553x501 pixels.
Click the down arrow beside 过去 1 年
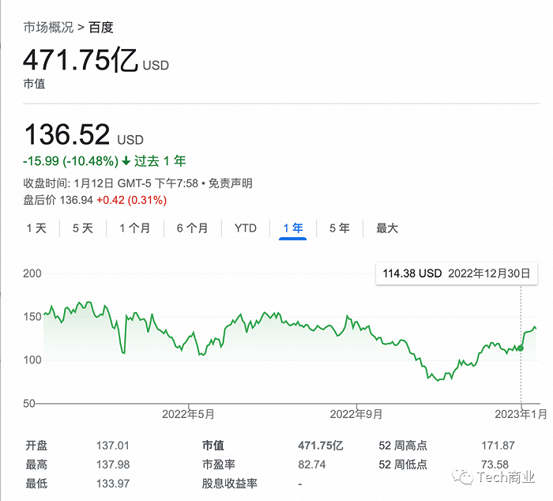pos(126,161)
